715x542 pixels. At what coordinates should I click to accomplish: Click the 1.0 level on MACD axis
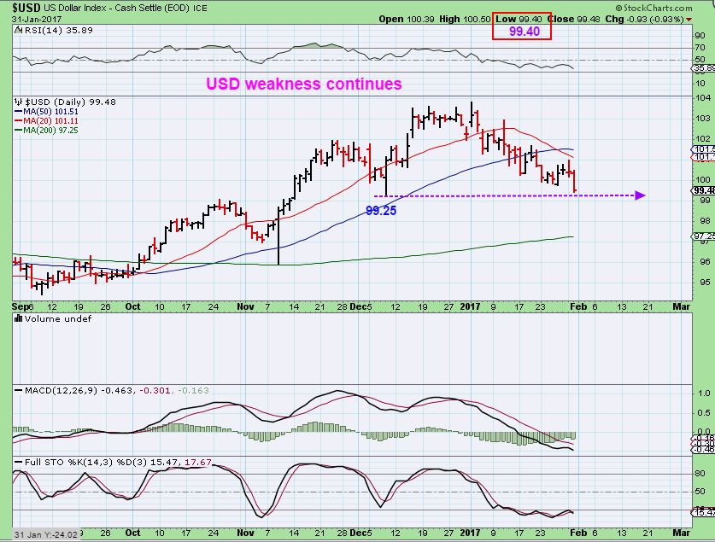click(704, 393)
